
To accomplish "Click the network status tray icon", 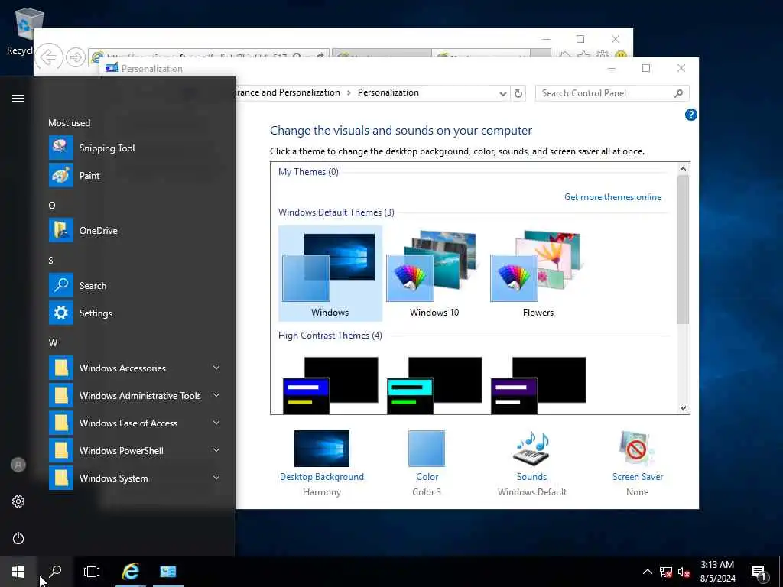I will click(666, 572).
